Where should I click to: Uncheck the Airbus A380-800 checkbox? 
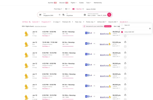pos(122,32)
